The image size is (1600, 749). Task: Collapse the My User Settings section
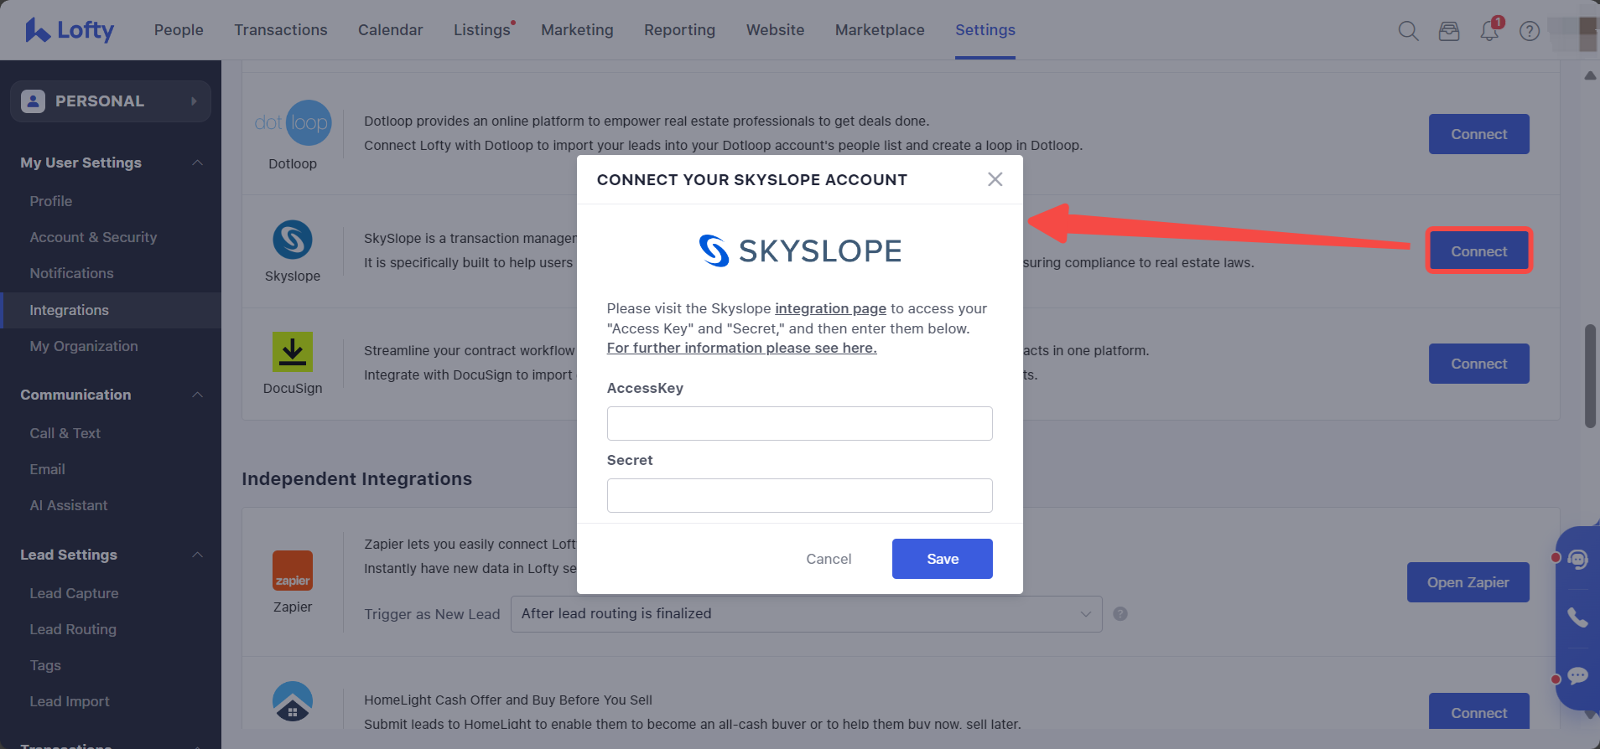[197, 163]
